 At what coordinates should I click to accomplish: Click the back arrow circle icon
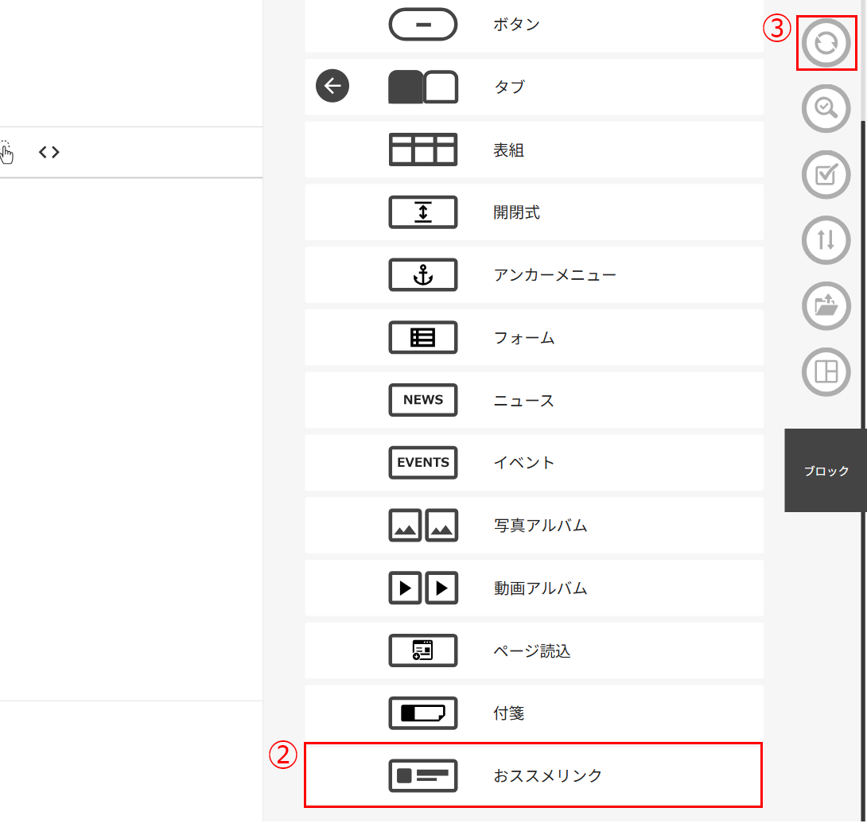coord(332,86)
